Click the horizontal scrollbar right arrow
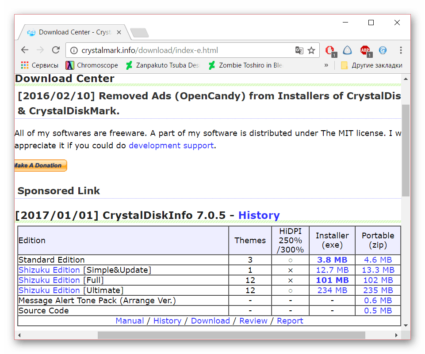The image size is (425, 354). click(396, 335)
